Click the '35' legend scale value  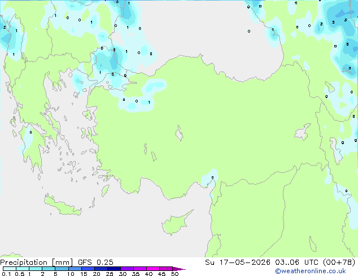136,274
